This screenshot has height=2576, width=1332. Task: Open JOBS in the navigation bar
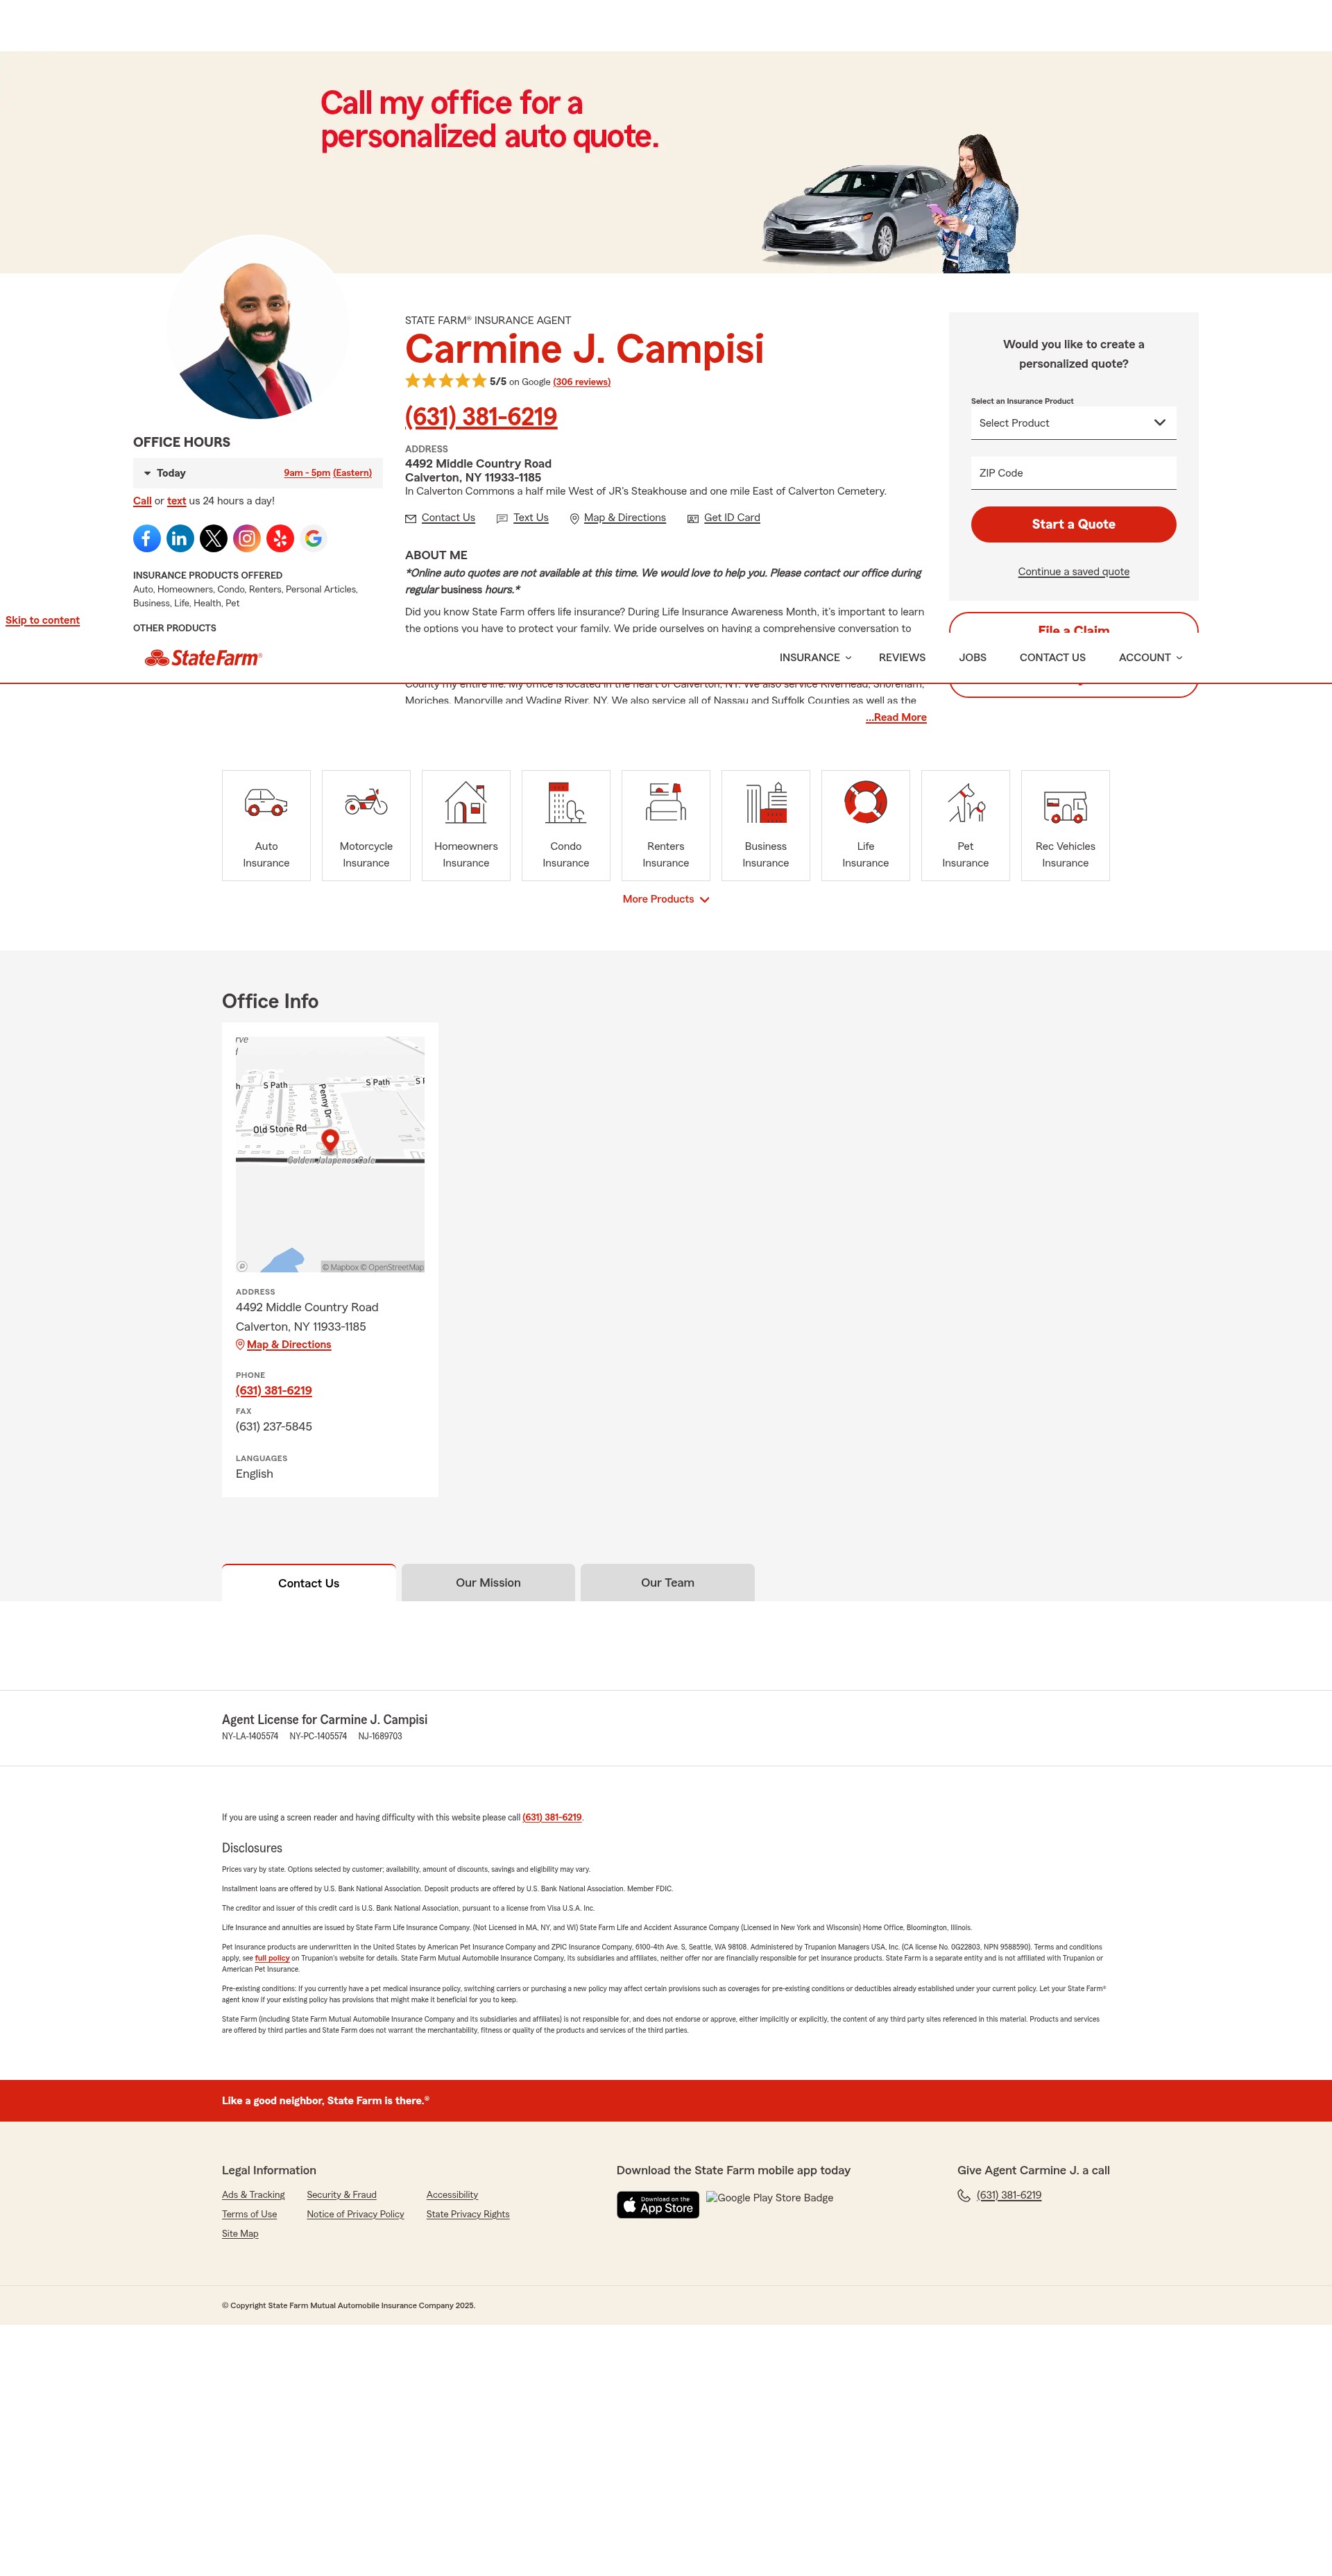[972, 658]
